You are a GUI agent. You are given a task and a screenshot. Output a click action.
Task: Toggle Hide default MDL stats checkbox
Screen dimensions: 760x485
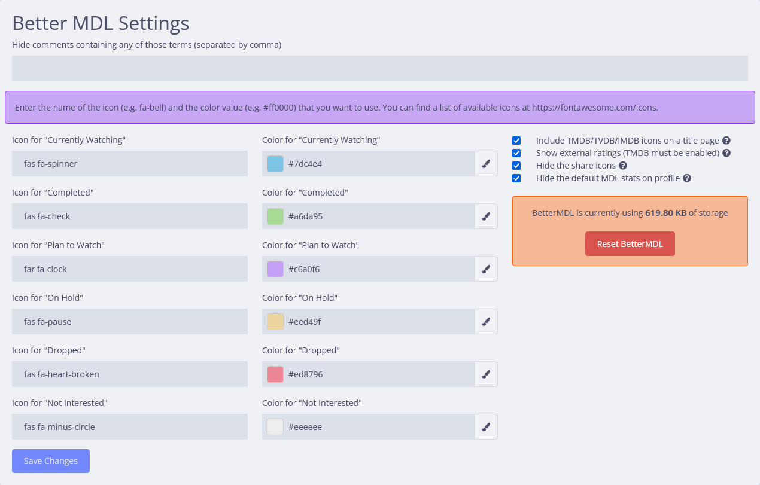pyautogui.click(x=516, y=178)
